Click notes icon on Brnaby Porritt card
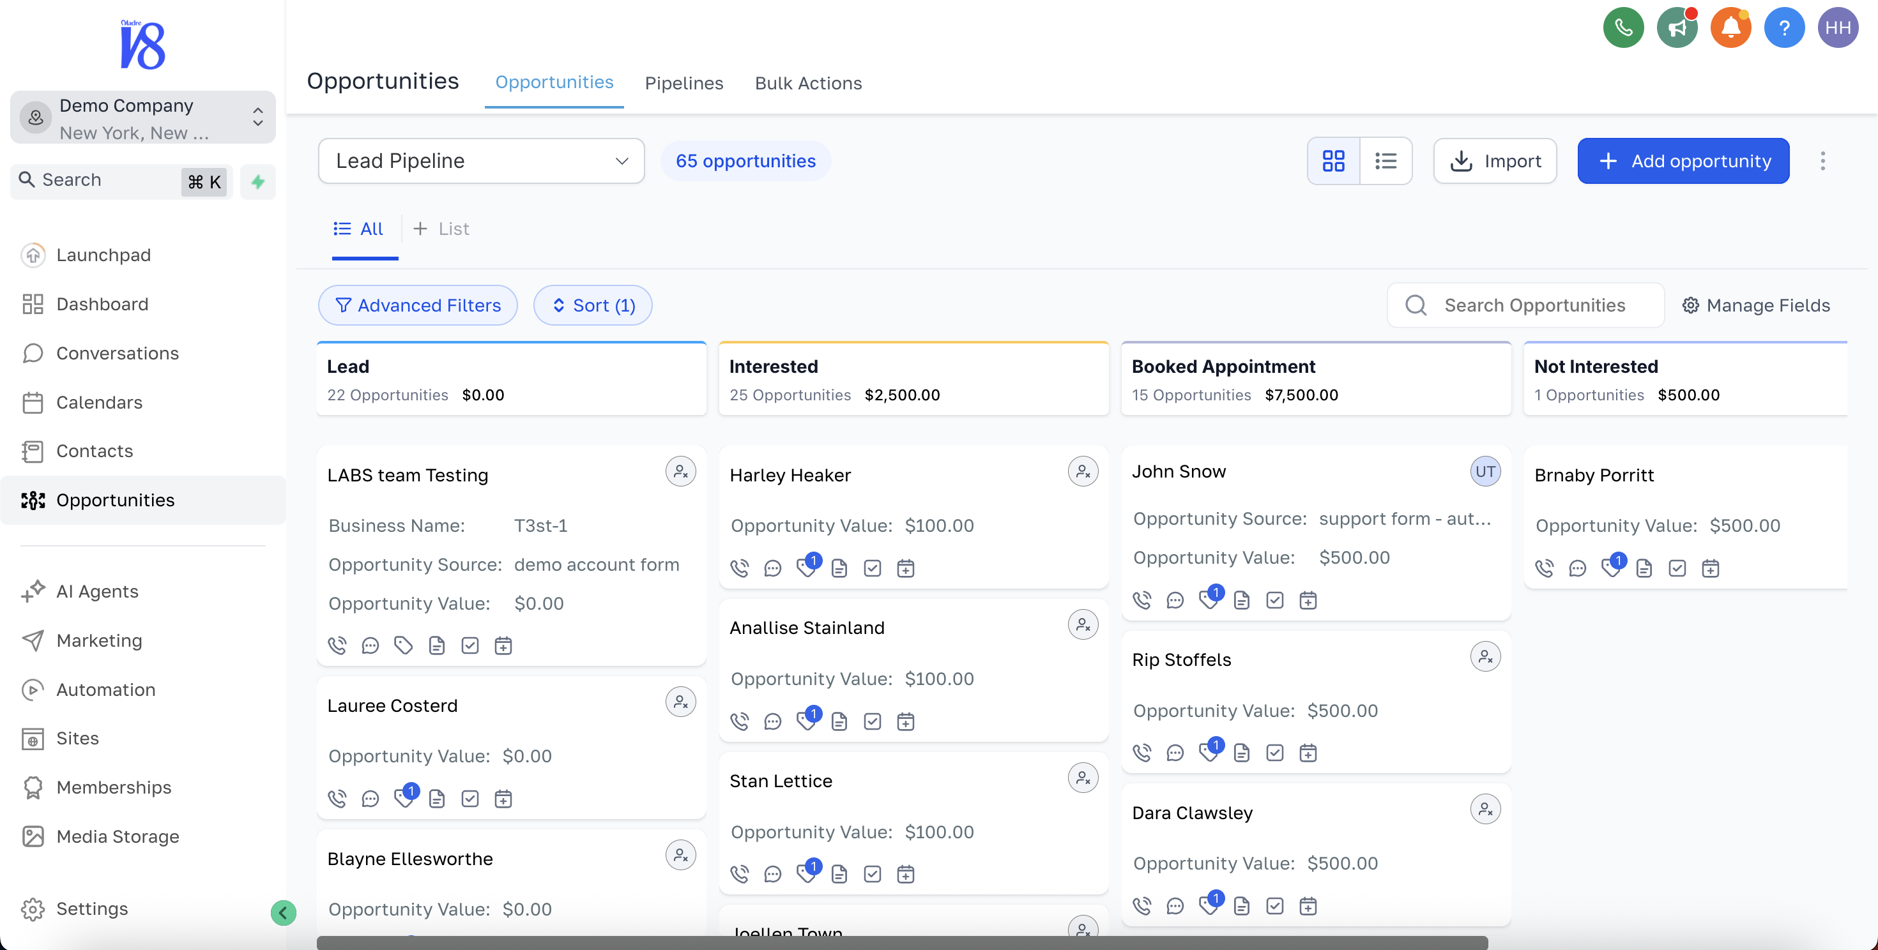The width and height of the screenshot is (1878, 950). [1643, 568]
